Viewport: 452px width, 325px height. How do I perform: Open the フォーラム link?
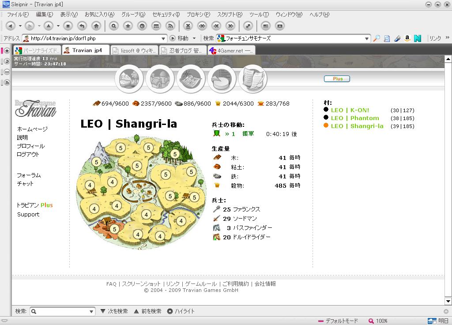(29, 175)
